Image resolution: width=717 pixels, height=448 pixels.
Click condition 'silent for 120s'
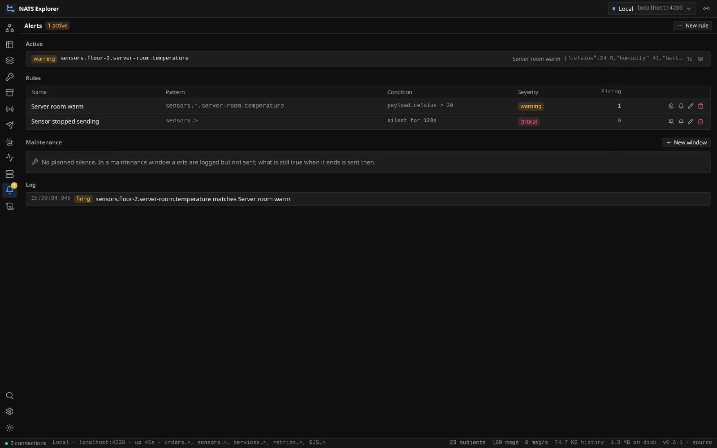tap(412, 121)
